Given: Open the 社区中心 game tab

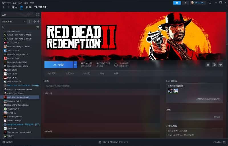Looking at the screenshot, I should click(x=70, y=74).
